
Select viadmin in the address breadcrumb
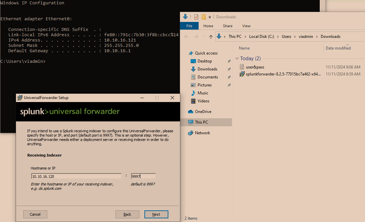(x=306, y=37)
